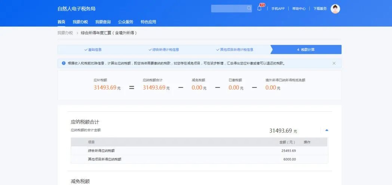Click the value 6000.00
392x185 pixels.
(x=290, y=159)
